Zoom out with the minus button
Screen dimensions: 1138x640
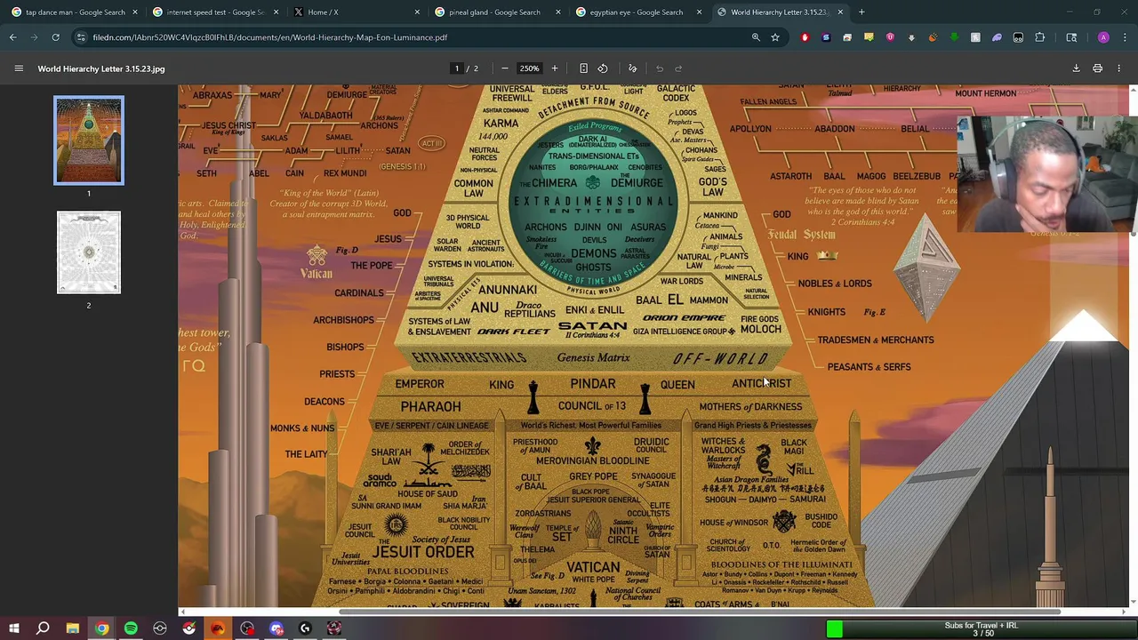[505, 68]
